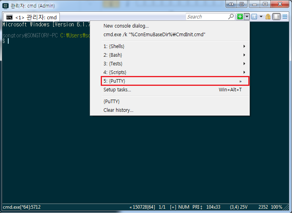Viewport: 292px width, 213px height.
Task: Click the 104x33 console size field
Action: (213, 207)
